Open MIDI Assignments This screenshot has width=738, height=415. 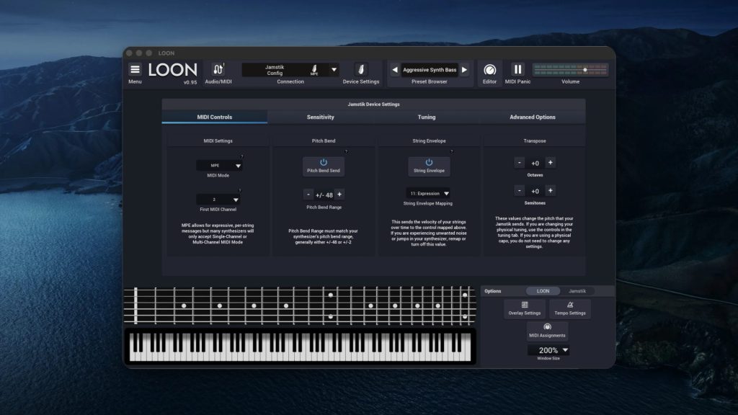pos(547,331)
